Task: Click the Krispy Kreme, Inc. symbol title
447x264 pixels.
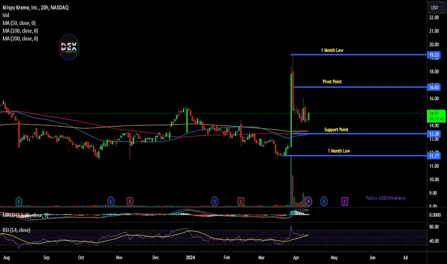Action: 35,7
